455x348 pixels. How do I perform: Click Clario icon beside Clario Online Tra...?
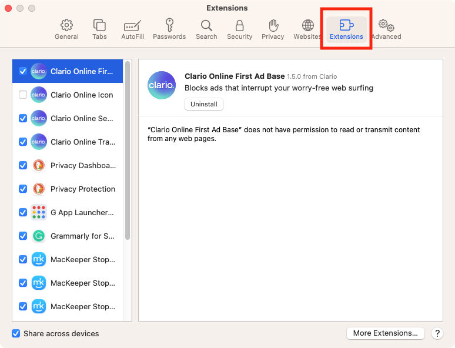39,142
